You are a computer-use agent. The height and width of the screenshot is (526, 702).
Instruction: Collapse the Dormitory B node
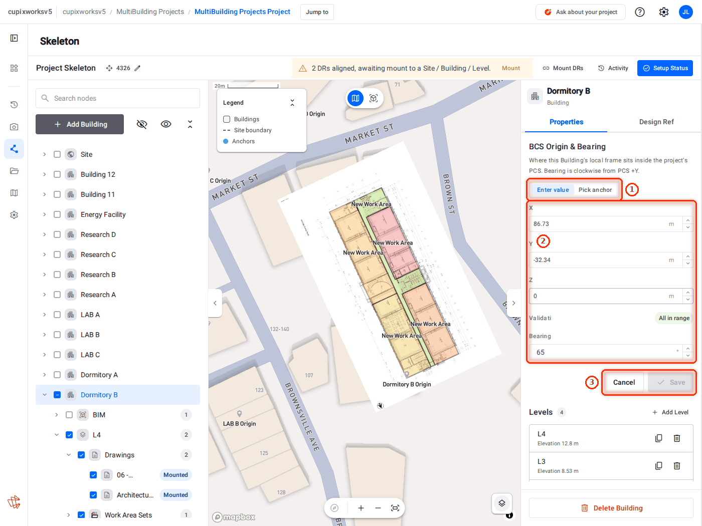coord(45,395)
